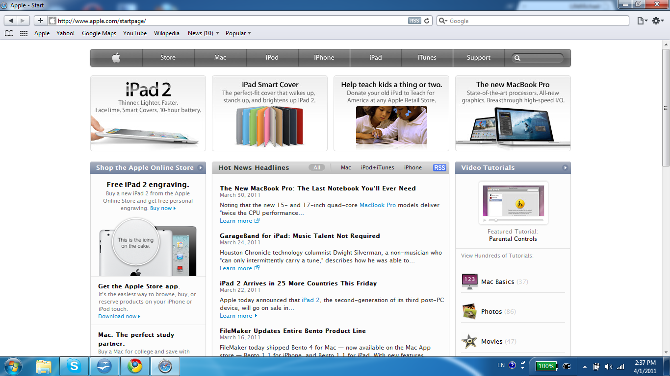
Task: Click the page's vertical scrollbar thumb
Action: pos(666,108)
